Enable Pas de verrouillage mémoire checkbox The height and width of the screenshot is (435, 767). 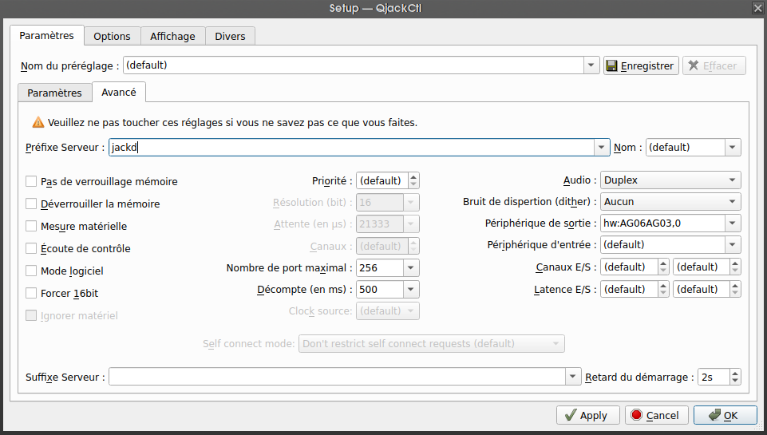(32, 182)
